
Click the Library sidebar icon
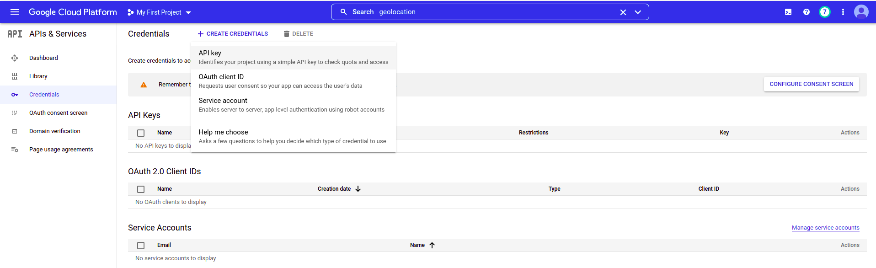click(15, 76)
